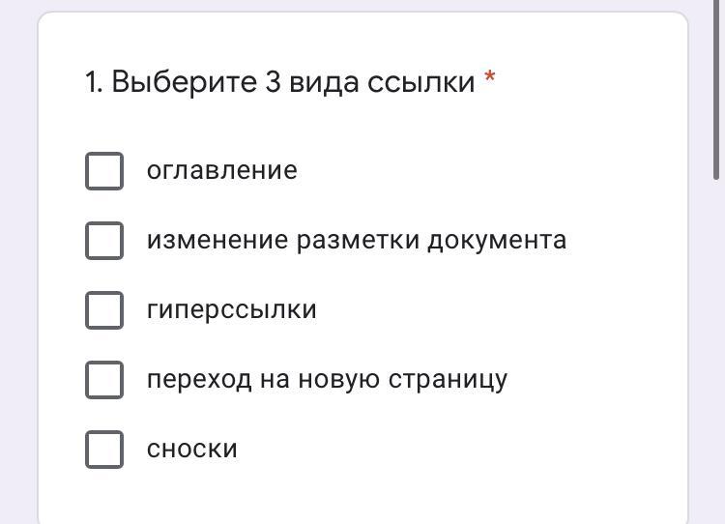The image size is (725, 524).
Task: Toggle the «сноски» checkbox
Action: [x=104, y=450]
